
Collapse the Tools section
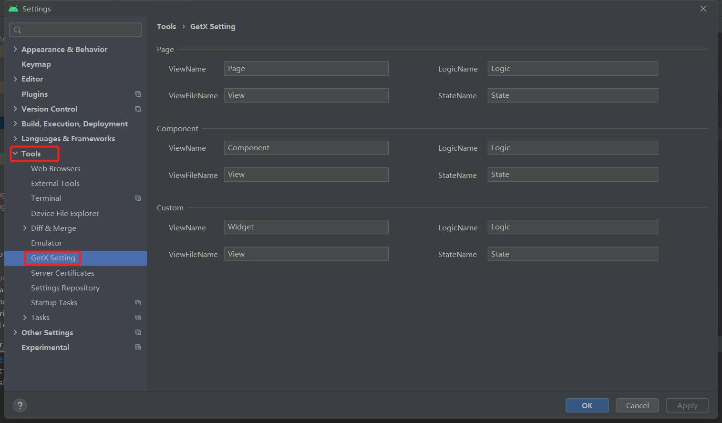pyautogui.click(x=15, y=154)
